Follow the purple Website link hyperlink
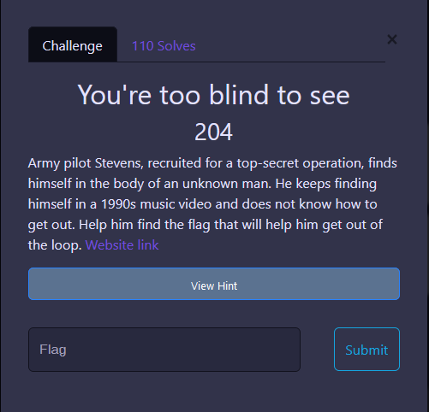 [122, 245]
